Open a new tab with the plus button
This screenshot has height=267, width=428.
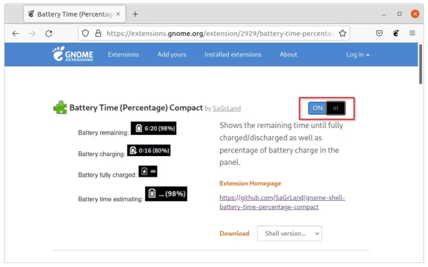point(135,14)
